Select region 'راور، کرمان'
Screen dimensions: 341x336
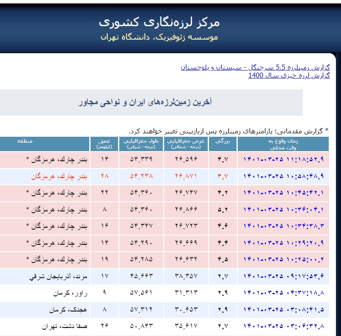point(70,293)
